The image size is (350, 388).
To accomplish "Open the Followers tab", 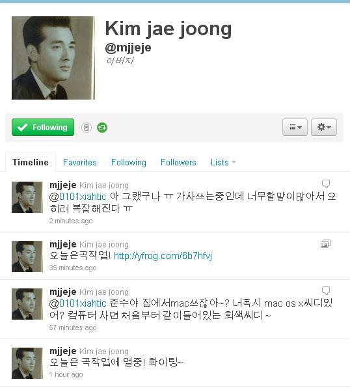I will [178, 162].
